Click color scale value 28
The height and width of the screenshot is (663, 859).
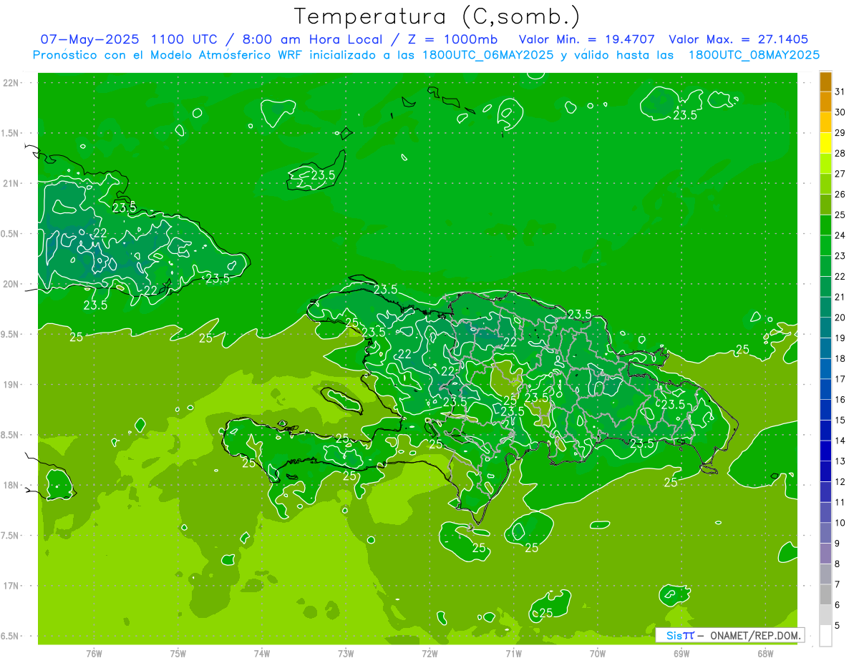(x=840, y=153)
